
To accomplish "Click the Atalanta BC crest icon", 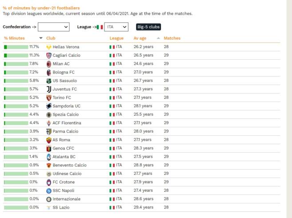I will click(49, 157).
